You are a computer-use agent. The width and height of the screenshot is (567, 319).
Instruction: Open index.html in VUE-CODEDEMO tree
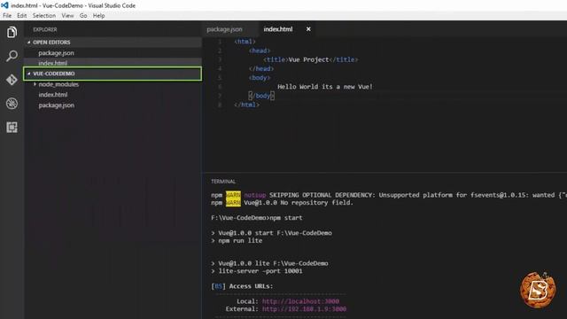click(53, 95)
